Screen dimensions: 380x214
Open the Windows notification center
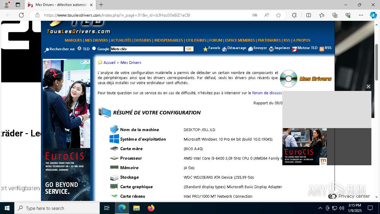(370, 208)
